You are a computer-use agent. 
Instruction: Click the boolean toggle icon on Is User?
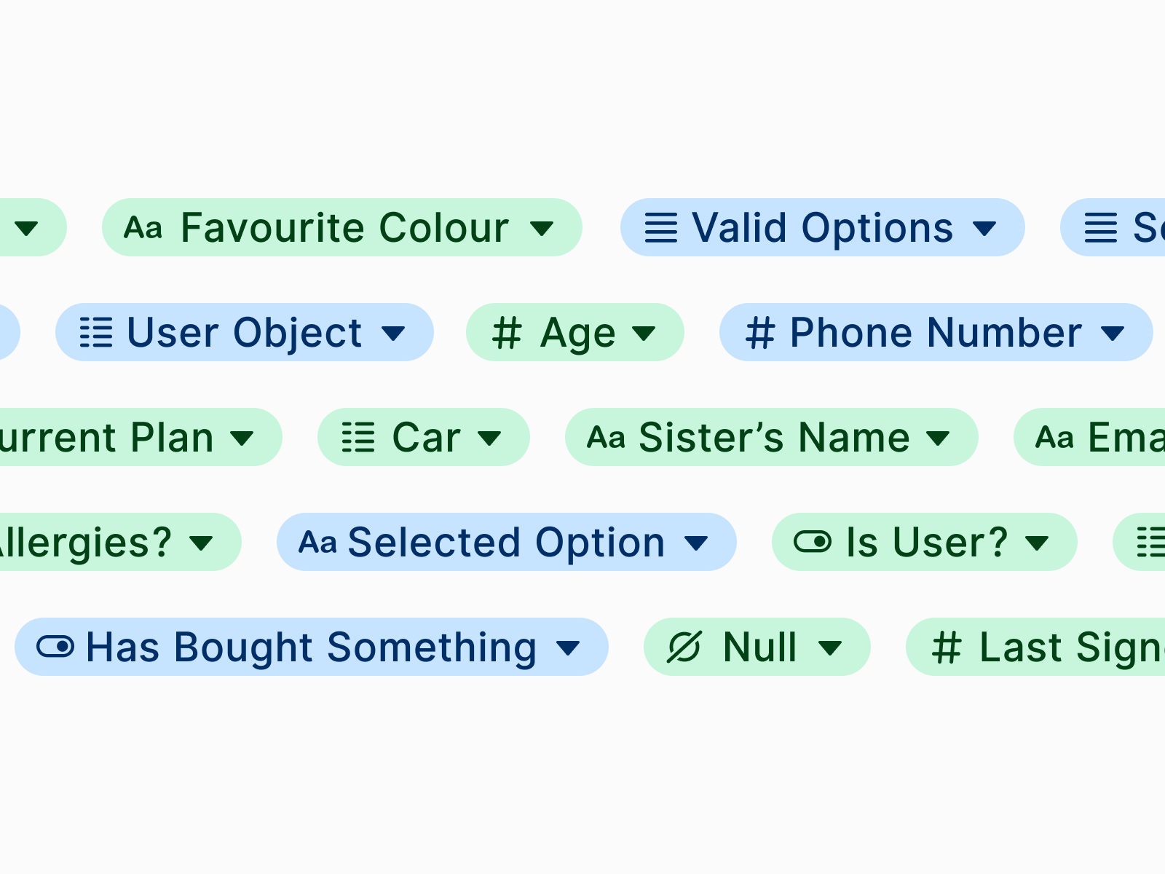[812, 542]
